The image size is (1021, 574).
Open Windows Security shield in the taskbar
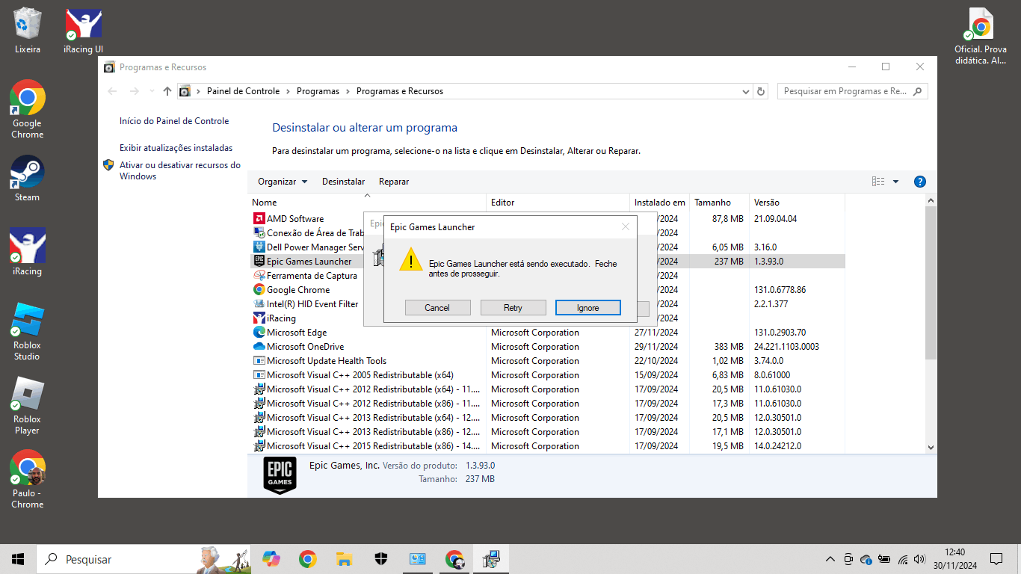pyautogui.click(x=380, y=559)
